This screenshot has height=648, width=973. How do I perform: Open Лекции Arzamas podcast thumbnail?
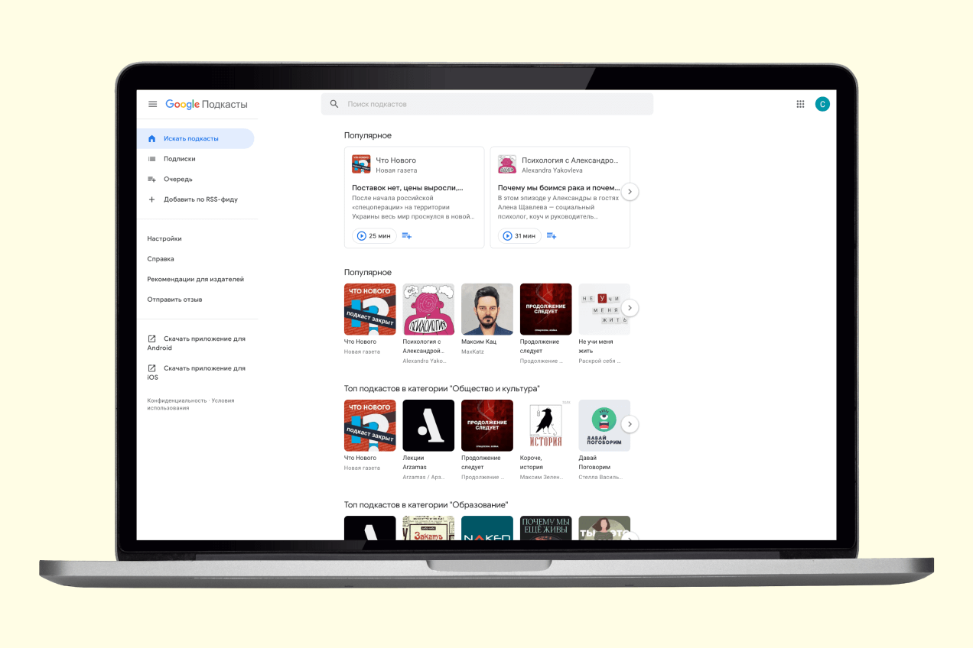(x=428, y=426)
